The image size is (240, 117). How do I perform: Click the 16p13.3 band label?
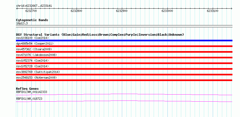pos(22,24)
